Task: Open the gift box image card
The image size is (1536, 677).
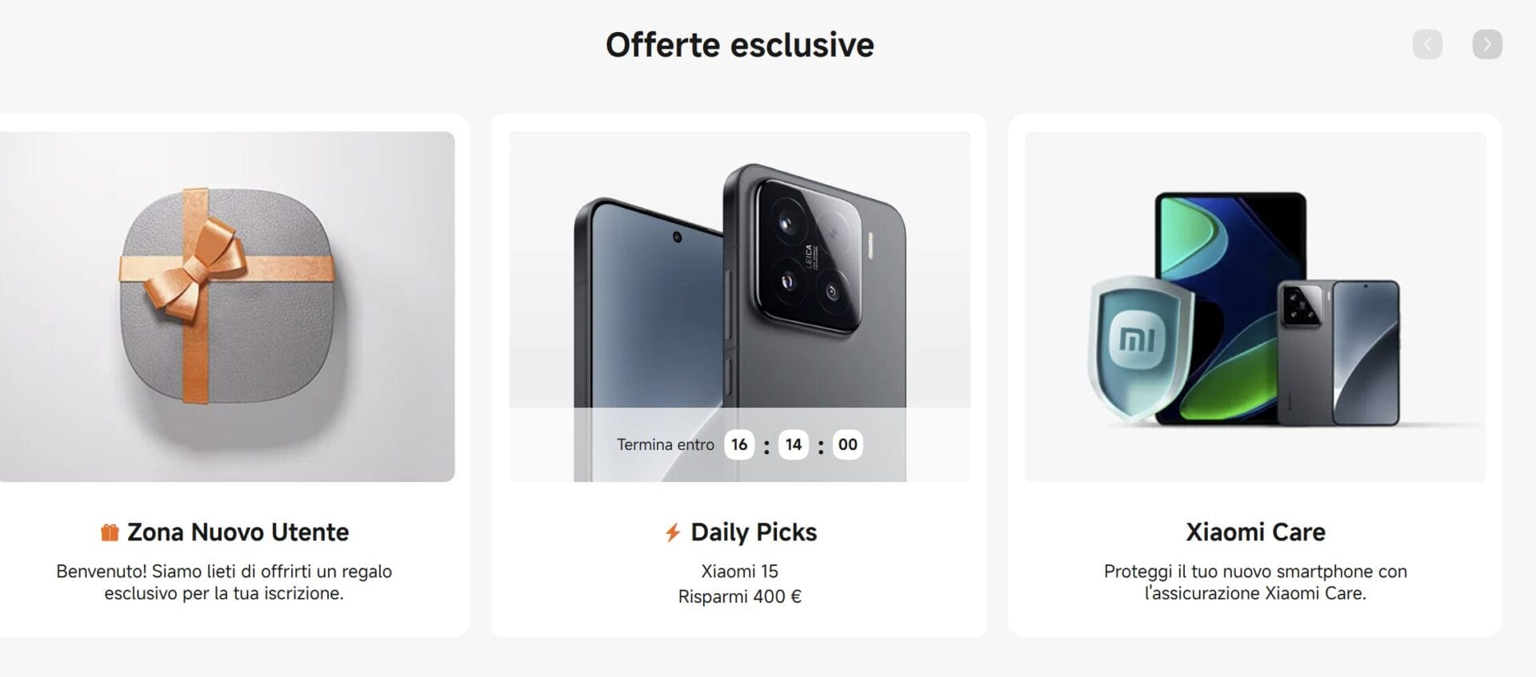Action: pyautogui.click(x=227, y=306)
